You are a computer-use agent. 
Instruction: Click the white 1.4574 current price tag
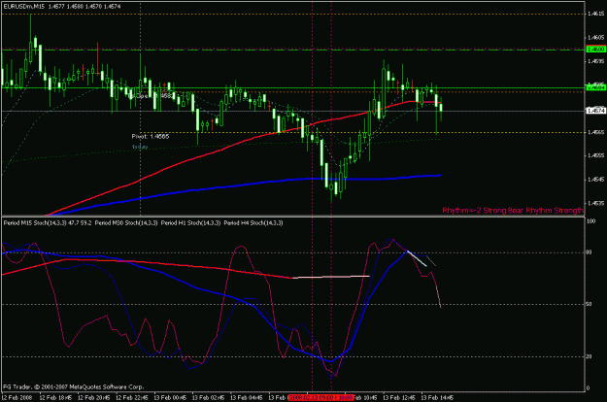point(596,111)
